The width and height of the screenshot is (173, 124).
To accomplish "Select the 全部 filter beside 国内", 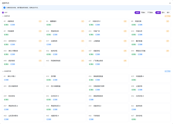I will (158, 12).
